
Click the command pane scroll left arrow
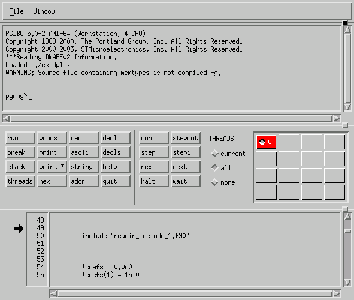(6, 118)
